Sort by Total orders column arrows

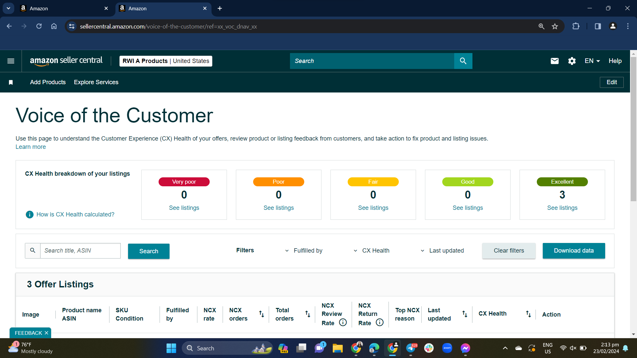point(308,314)
